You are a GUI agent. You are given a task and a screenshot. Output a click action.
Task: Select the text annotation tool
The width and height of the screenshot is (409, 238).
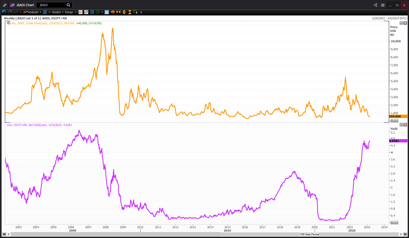(92, 12)
